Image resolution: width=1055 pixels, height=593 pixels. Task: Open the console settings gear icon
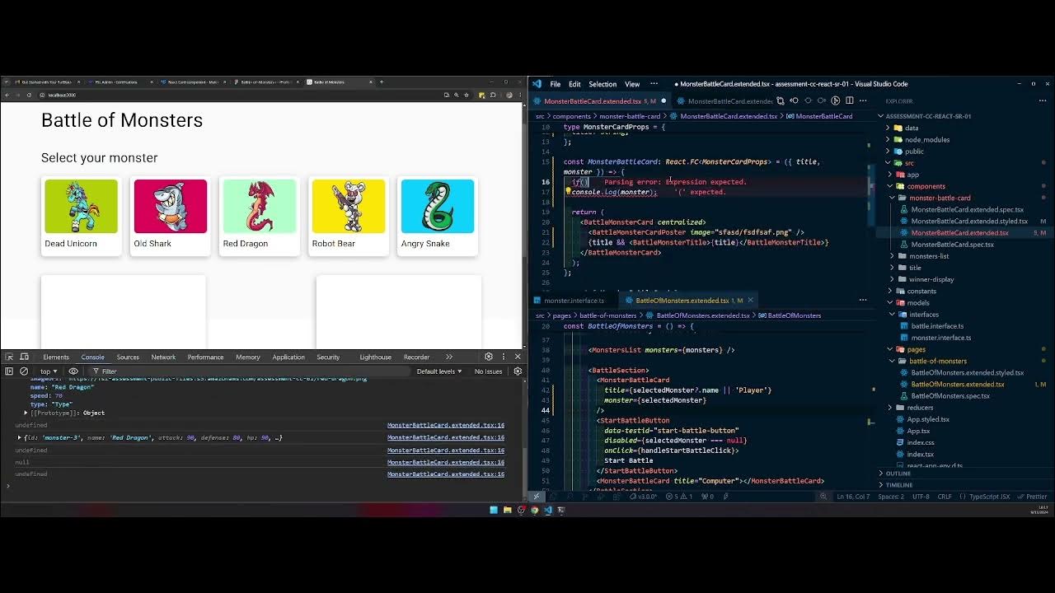click(x=518, y=371)
